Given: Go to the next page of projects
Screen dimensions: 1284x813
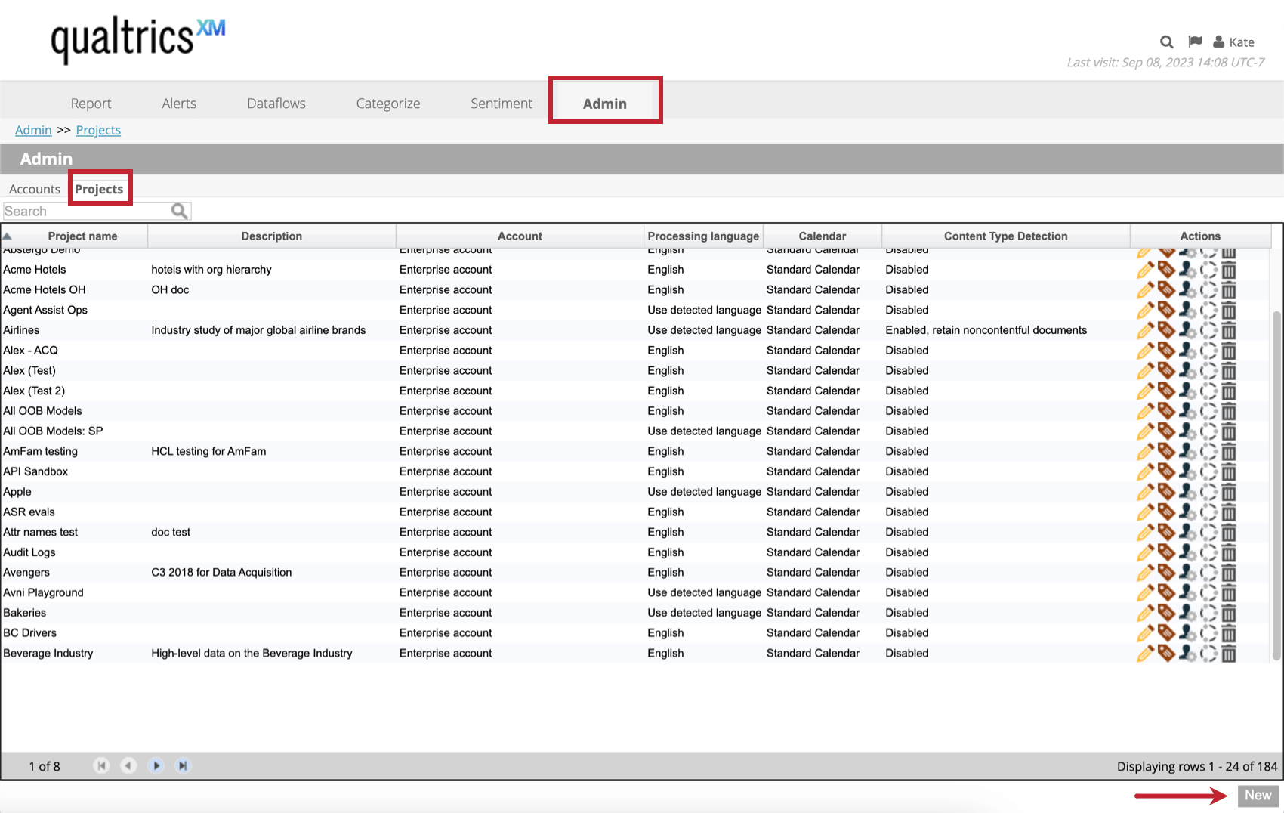Looking at the screenshot, I should [156, 765].
